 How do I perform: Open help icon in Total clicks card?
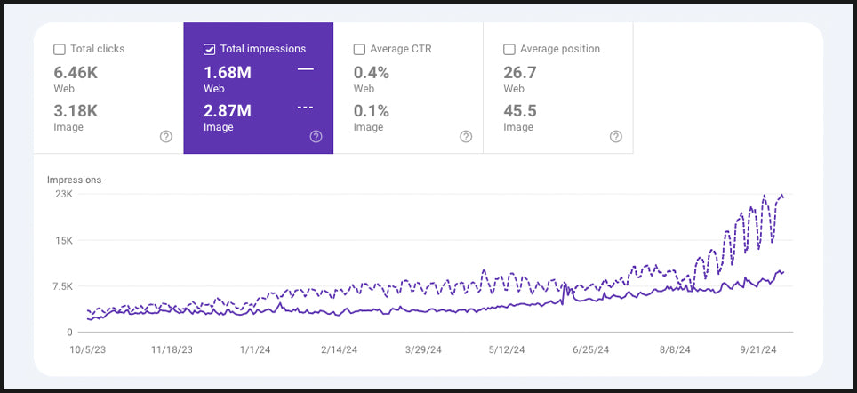pos(166,137)
